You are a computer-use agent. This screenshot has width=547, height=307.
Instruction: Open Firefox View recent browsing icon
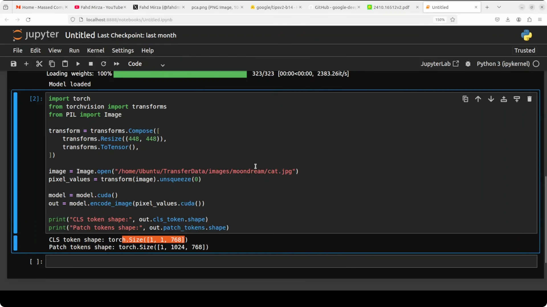tap(6, 7)
